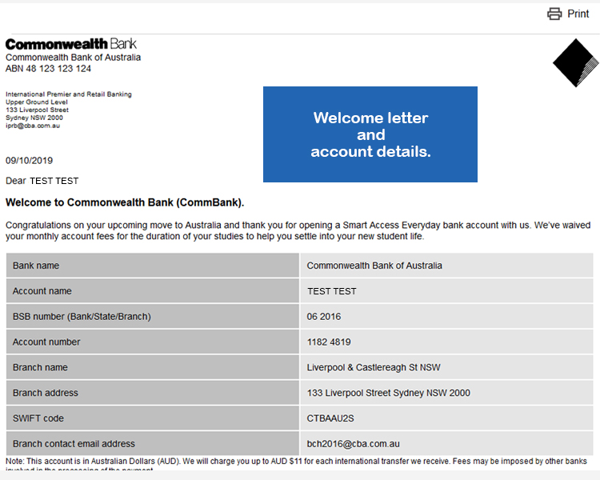
Task: Click the Print text link
Action: click(x=578, y=14)
